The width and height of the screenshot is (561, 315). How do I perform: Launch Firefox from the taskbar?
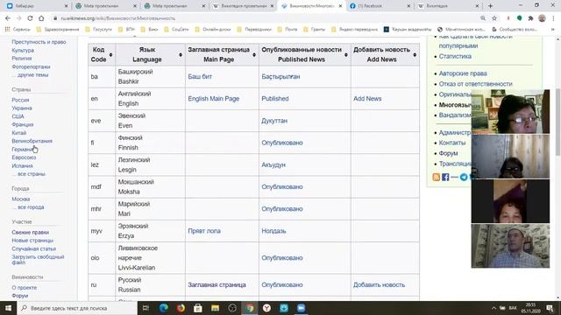point(181,308)
